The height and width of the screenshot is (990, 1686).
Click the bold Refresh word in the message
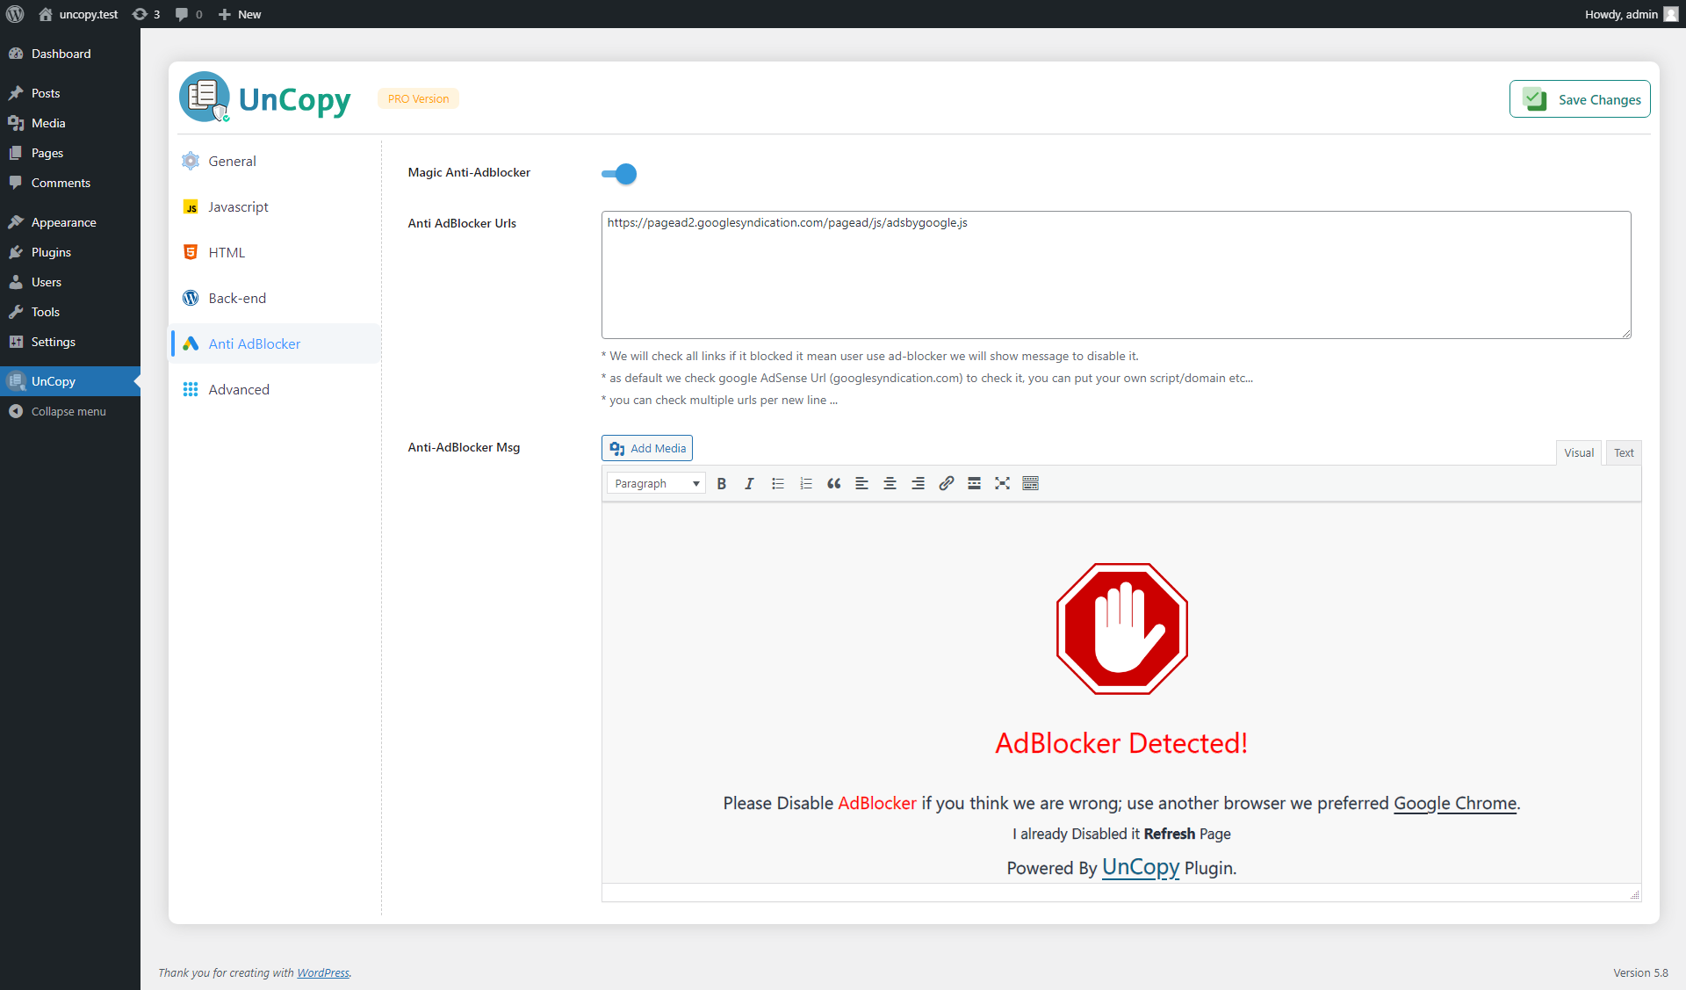pyautogui.click(x=1169, y=834)
